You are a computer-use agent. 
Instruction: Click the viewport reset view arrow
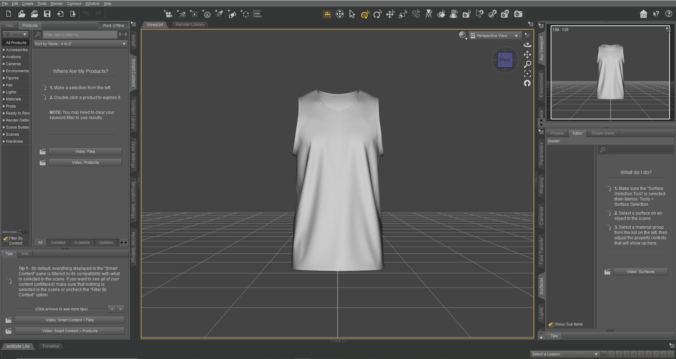click(x=527, y=83)
